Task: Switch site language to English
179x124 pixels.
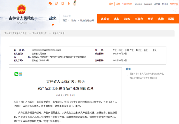Action: [x=138, y=4]
